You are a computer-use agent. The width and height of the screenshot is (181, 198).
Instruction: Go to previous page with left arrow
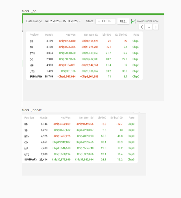[x=142, y=27]
